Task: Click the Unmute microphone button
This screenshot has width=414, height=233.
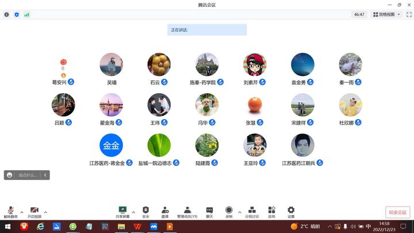Action: [x=10, y=211]
